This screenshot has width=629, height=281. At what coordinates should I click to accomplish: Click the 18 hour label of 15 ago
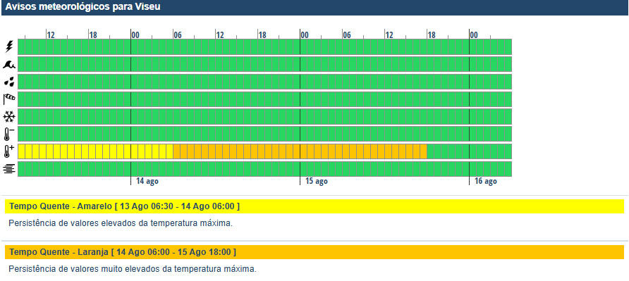tap(432, 35)
